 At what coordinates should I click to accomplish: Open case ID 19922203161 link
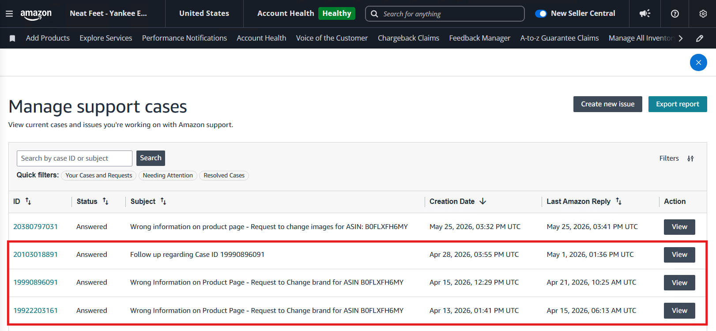coord(35,311)
